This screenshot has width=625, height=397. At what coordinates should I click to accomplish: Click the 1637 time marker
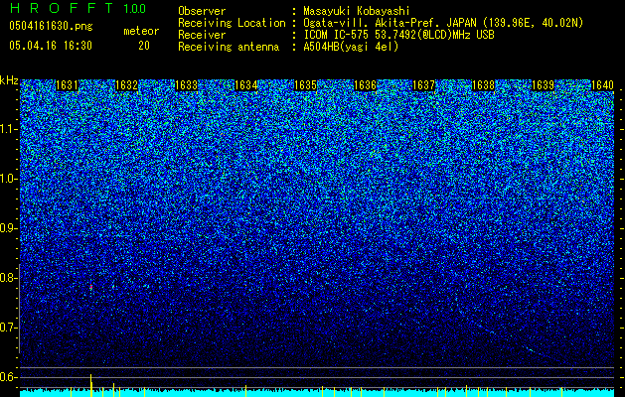click(x=423, y=85)
